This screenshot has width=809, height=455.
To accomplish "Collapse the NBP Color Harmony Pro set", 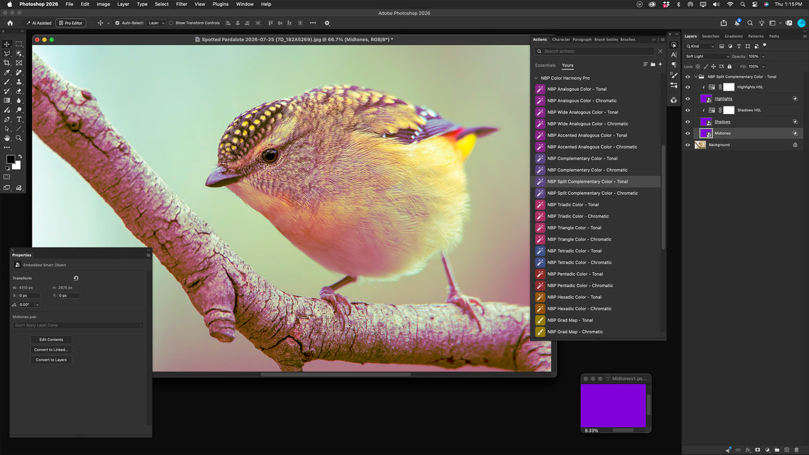I will 536,78.
